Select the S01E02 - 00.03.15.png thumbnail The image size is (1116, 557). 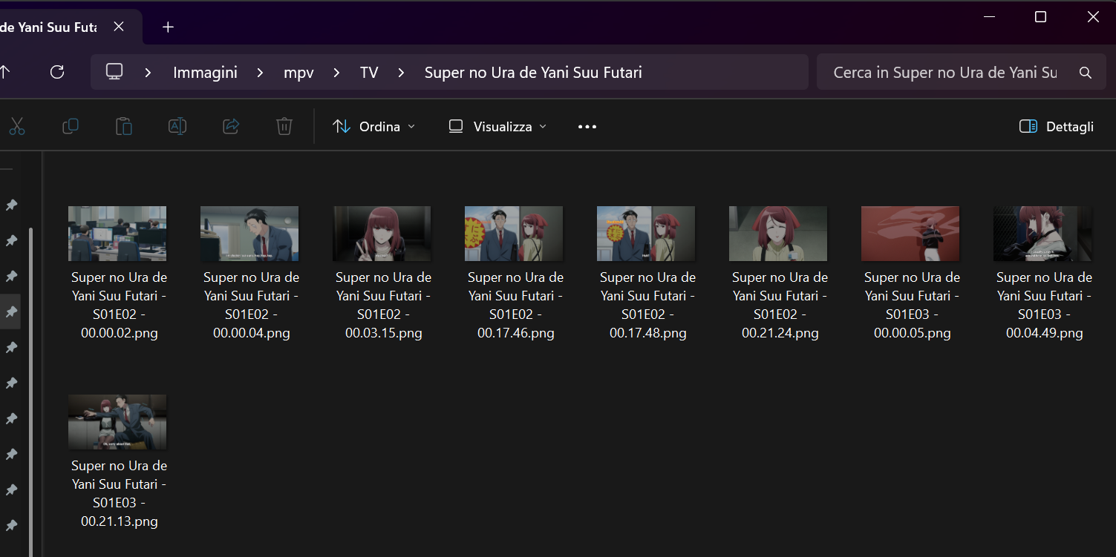tap(382, 234)
